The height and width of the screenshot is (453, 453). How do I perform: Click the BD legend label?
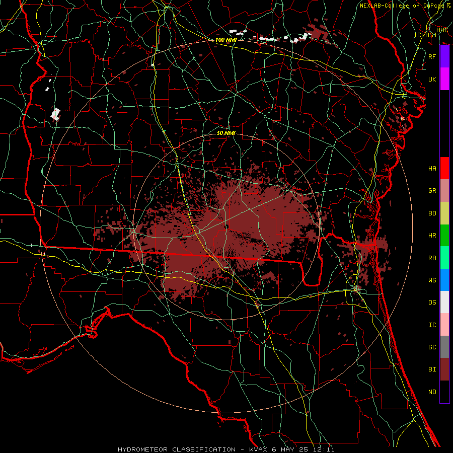tap(432, 213)
